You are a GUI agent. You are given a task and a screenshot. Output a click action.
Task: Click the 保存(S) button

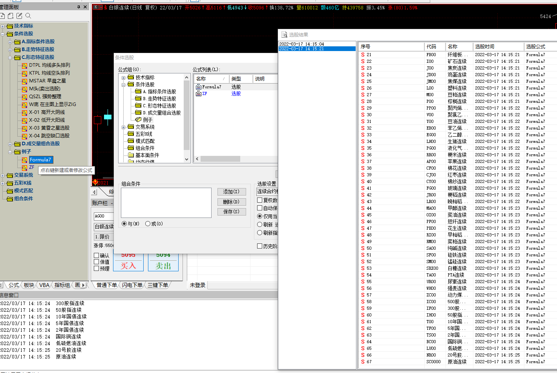[232, 212]
